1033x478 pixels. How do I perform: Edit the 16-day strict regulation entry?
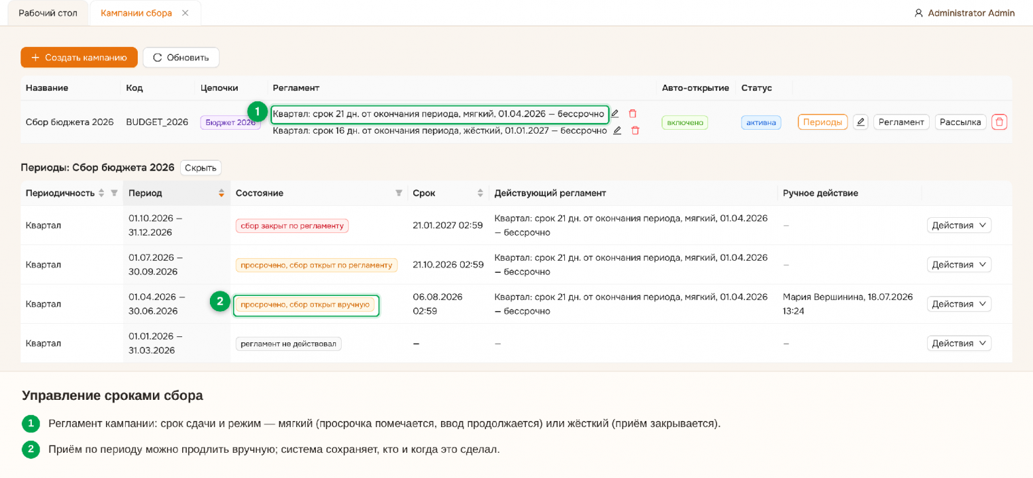[x=617, y=130]
